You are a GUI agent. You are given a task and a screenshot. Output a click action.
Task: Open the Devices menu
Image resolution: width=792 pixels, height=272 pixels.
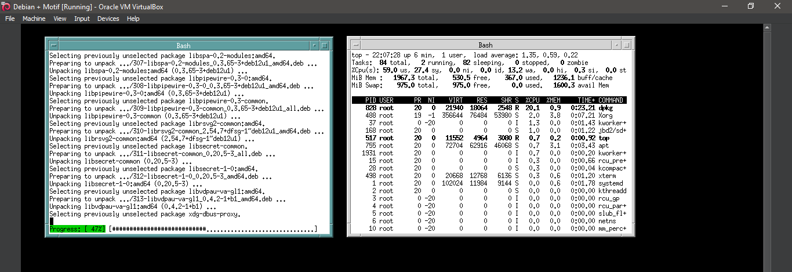point(108,19)
